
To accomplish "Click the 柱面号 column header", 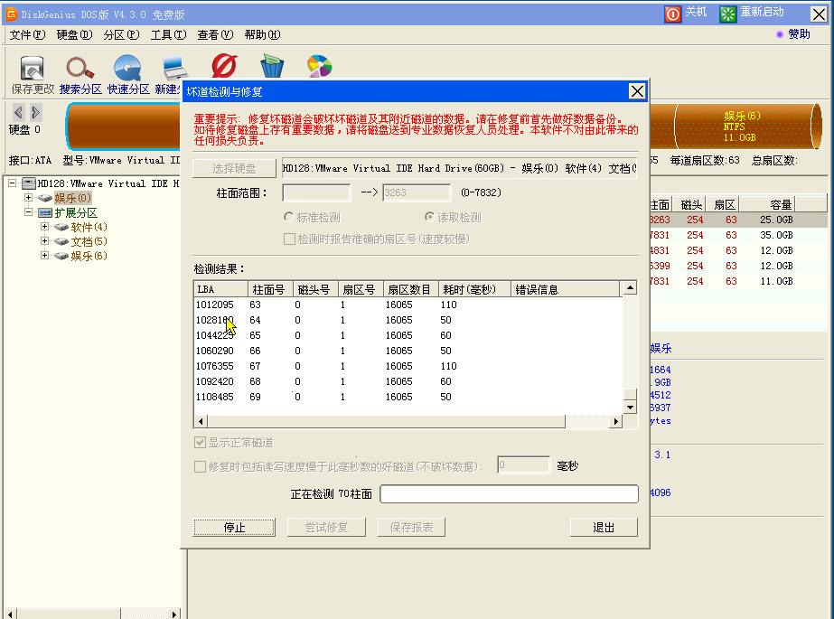I will 270,289.
